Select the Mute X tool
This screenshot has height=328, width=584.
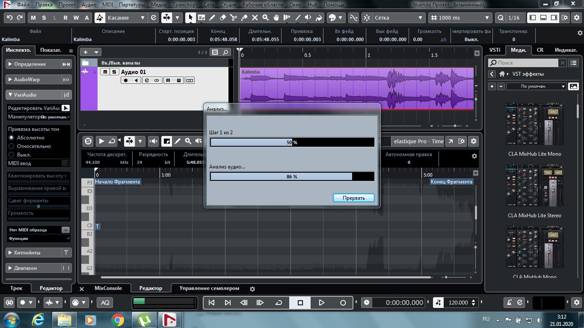coord(255,18)
